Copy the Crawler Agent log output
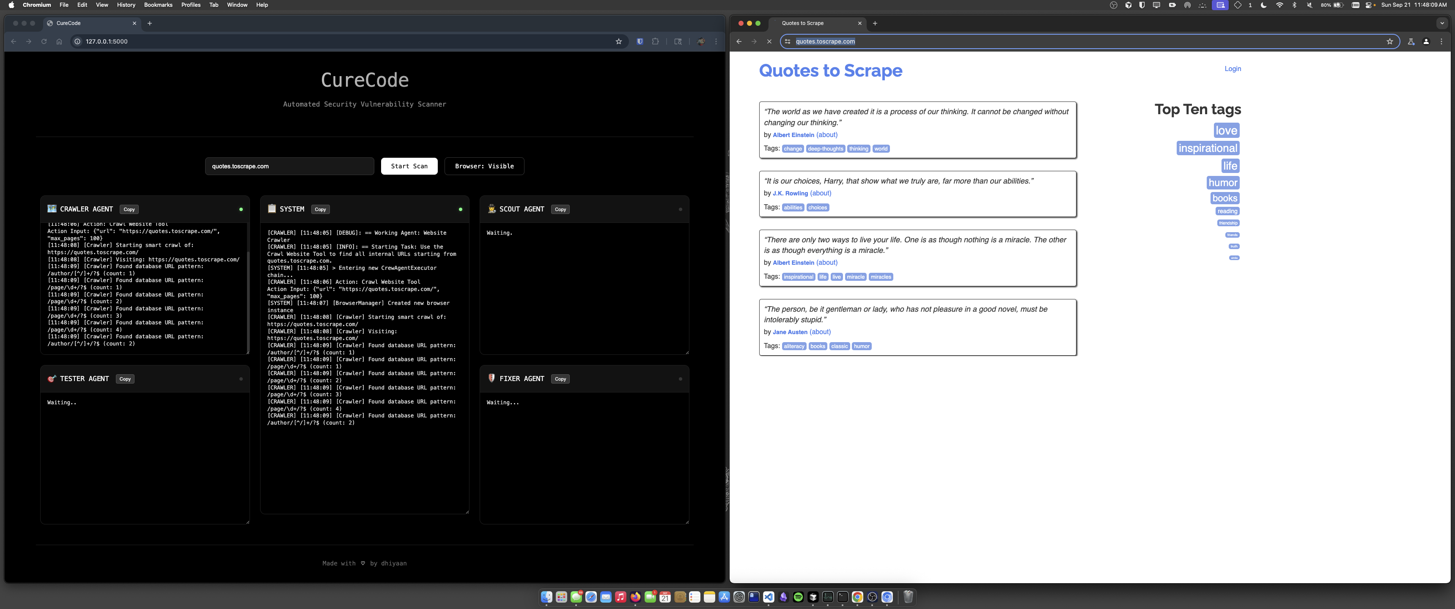1455x609 pixels. 129,210
